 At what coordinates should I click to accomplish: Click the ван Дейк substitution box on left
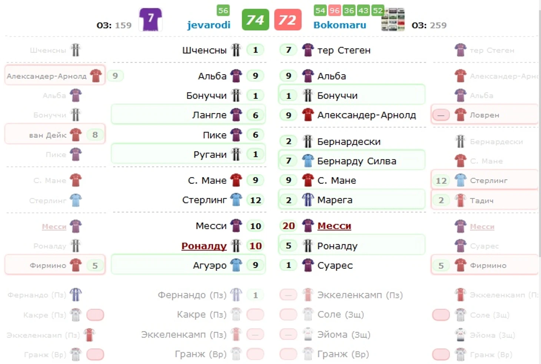(55, 134)
